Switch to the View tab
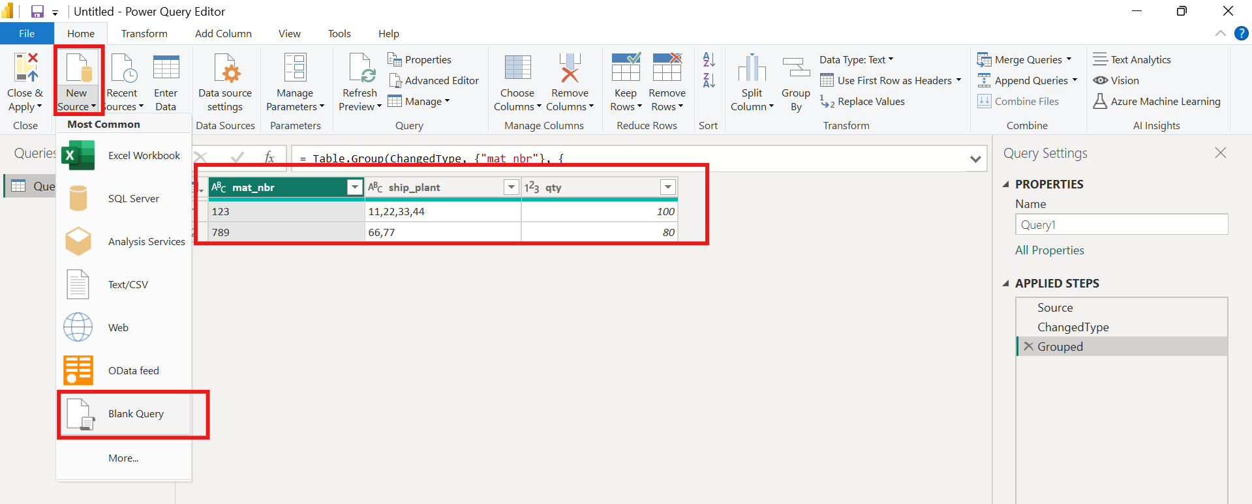1252x504 pixels. (x=290, y=34)
